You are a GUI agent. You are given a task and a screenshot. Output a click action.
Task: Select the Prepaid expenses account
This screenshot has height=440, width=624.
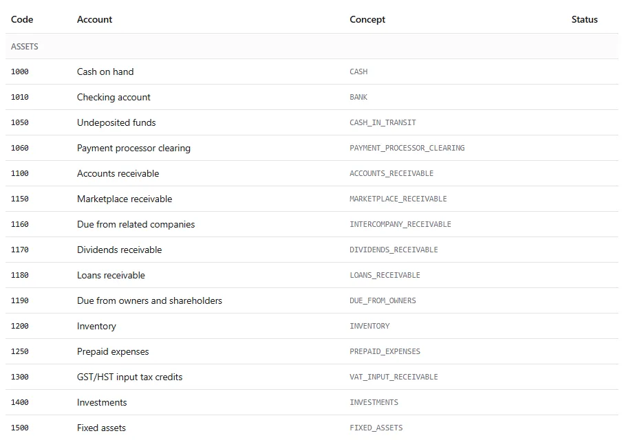(x=113, y=352)
